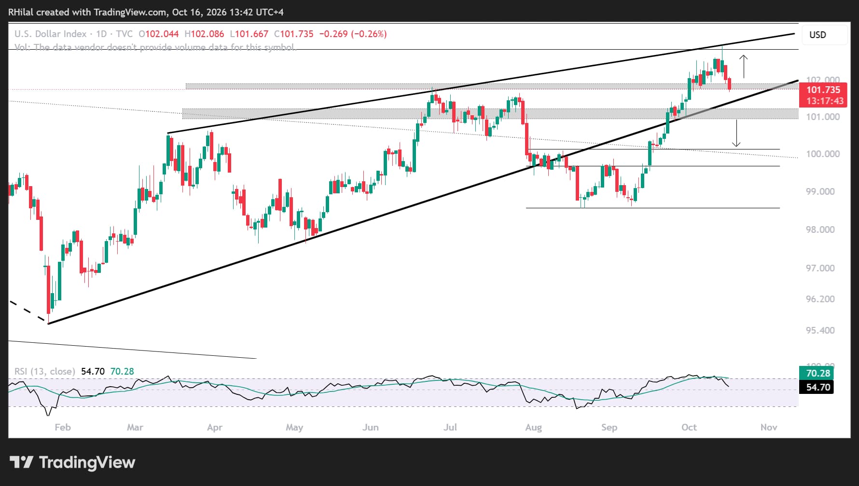The height and width of the screenshot is (486, 859).
Task: Click the chart creation caption at top
Action: click(x=146, y=12)
